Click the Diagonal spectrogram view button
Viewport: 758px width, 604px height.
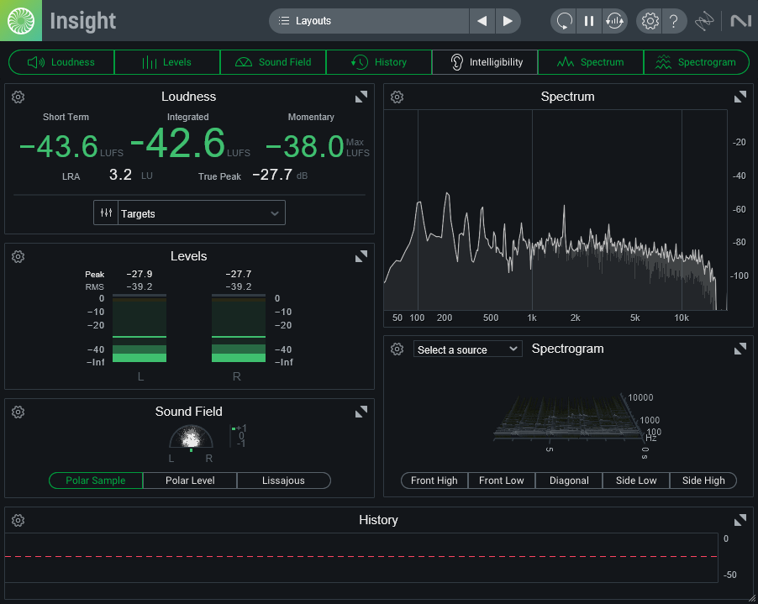coord(568,481)
